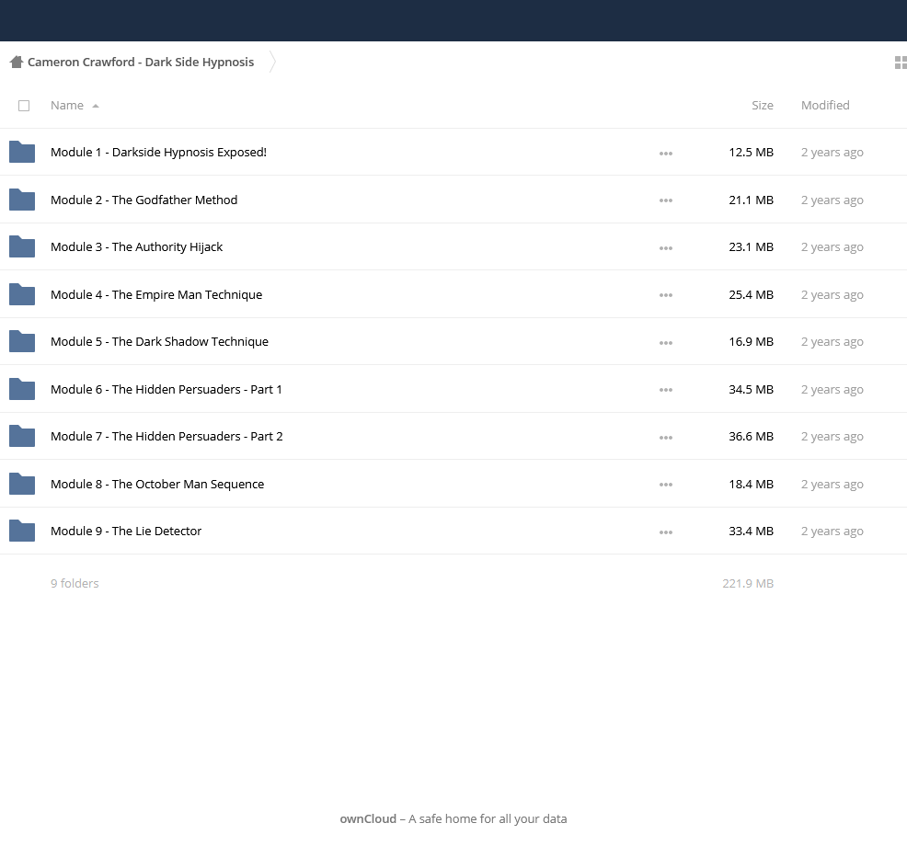This screenshot has height=846, width=907.
Task: Open three-dot actions menu for Module 3
Action: (x=666, y=248)
